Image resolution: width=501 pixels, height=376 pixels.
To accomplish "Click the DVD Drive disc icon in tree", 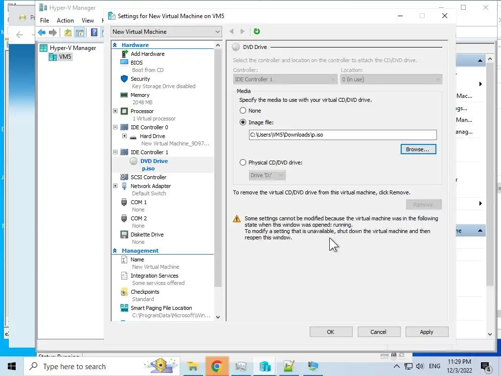I will point(134,161).
